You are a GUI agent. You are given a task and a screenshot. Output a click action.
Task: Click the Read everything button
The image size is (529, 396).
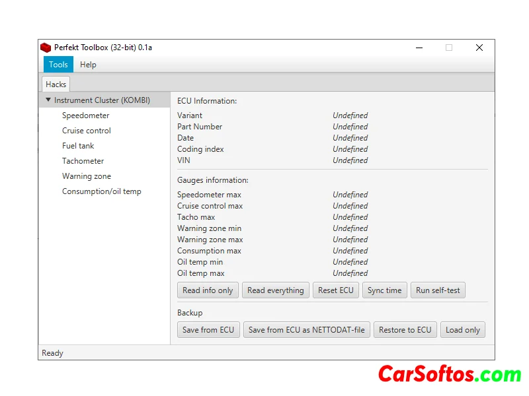point(275,290)
